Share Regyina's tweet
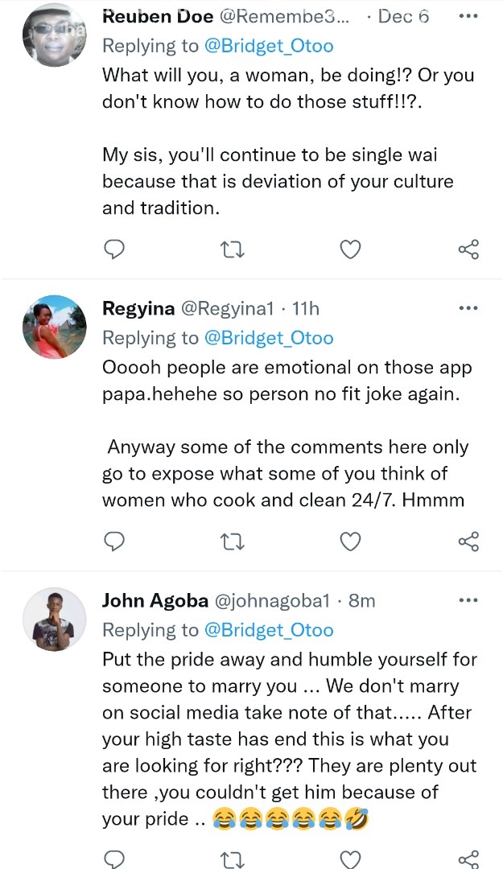The image size is (503, 869). (468, 542)
